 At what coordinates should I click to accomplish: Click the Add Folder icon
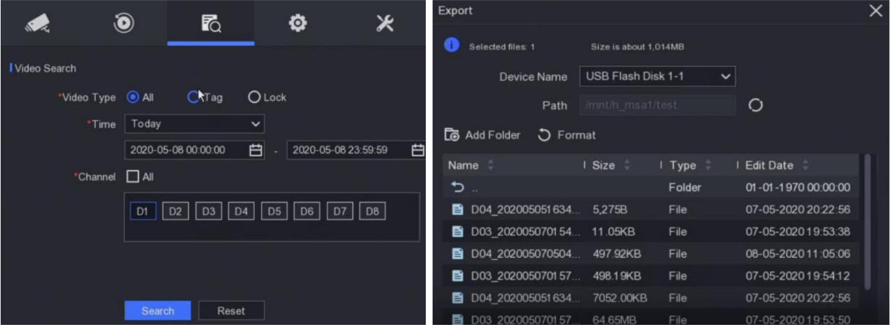pyautogui.click(x=452, y=135)
